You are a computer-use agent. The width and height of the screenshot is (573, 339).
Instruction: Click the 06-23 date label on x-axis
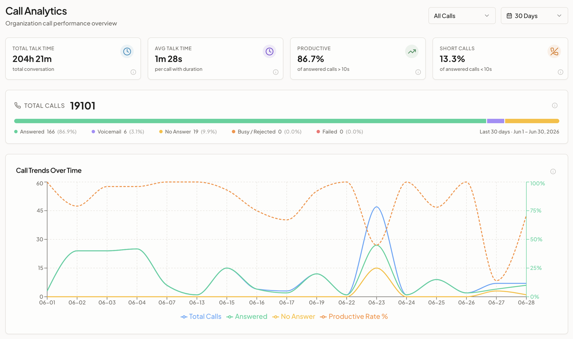[376, 303]
